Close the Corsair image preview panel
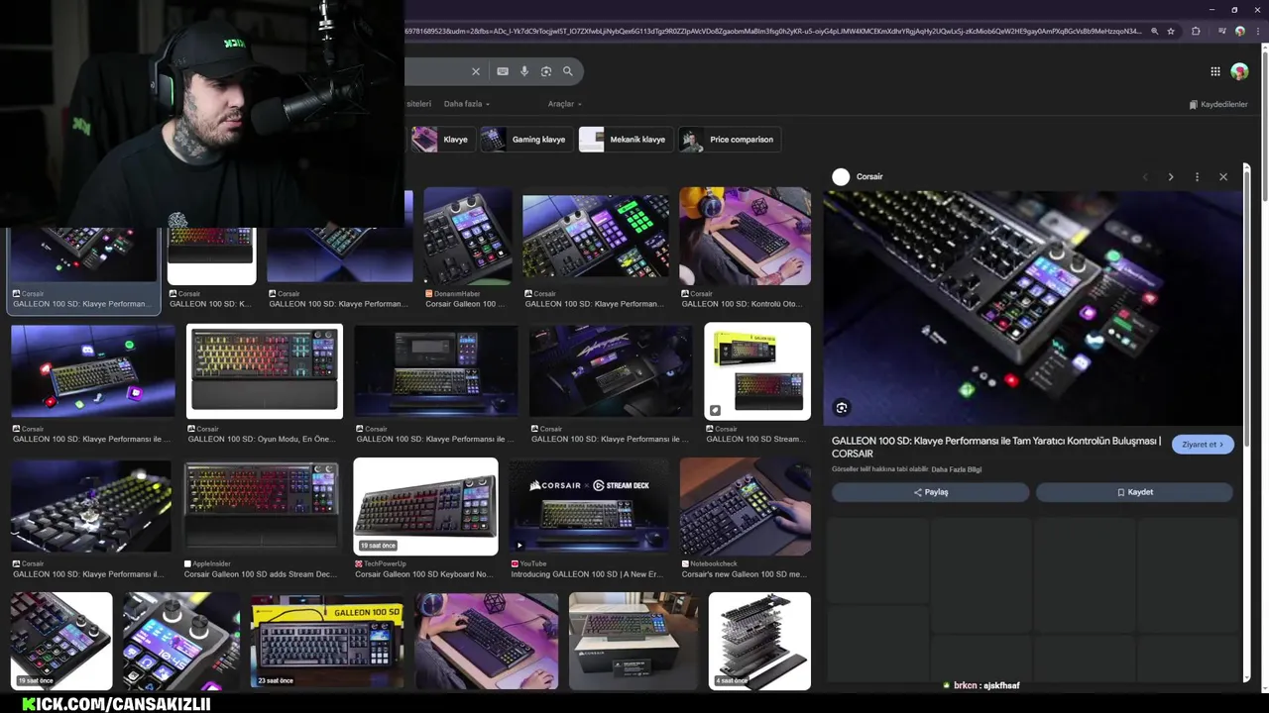Viewport: 1269px width, 713px height. click(x=1223, y=177)
